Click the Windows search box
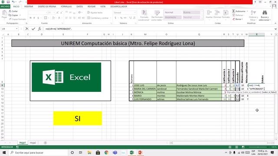The height and width of the screenshot is (156, 278). pyautogui.click(x=39, y=153)
